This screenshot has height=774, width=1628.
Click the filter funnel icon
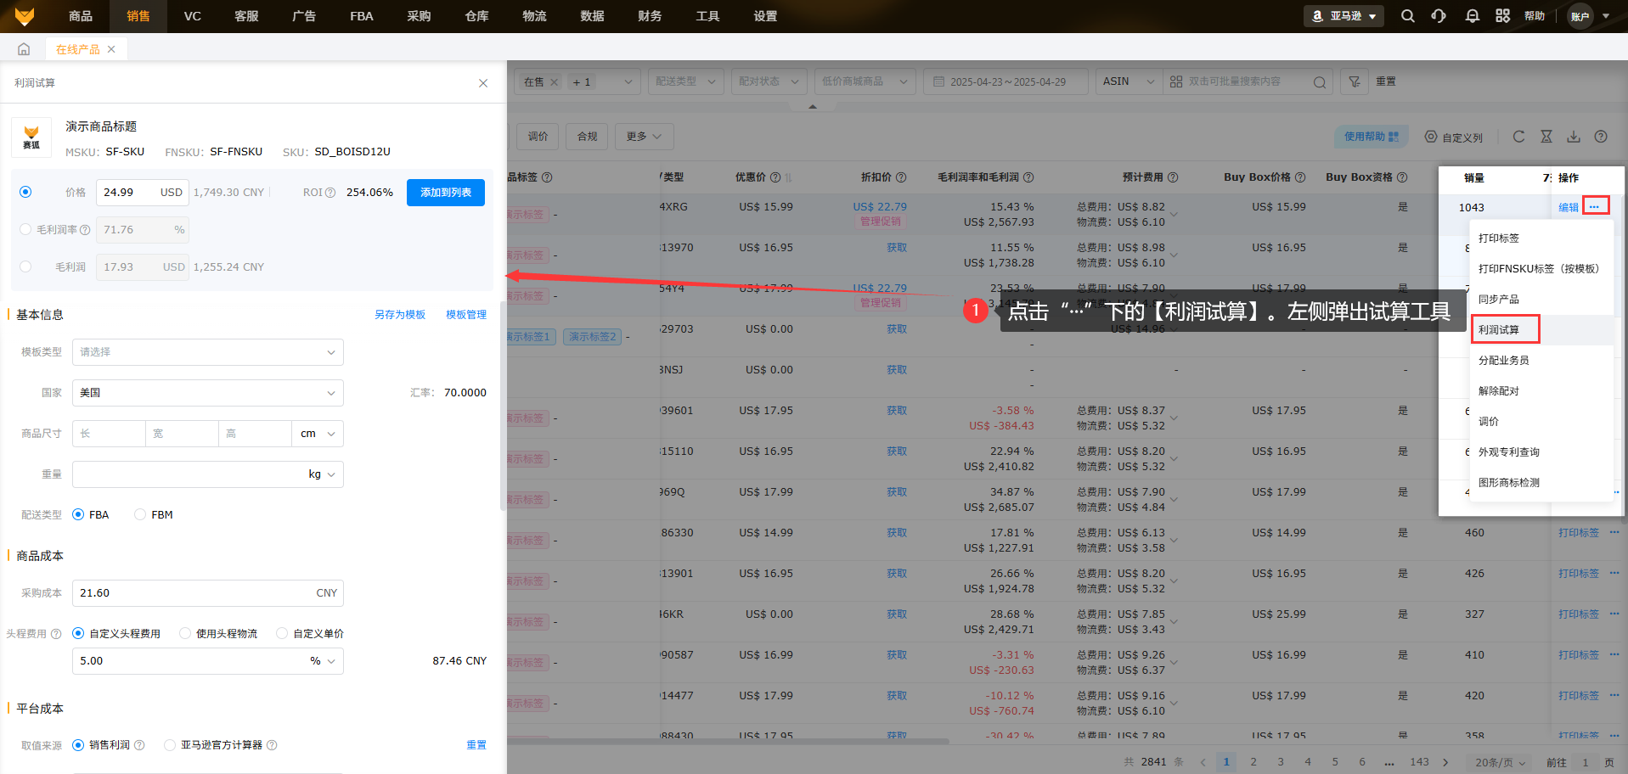(1355, 81)
